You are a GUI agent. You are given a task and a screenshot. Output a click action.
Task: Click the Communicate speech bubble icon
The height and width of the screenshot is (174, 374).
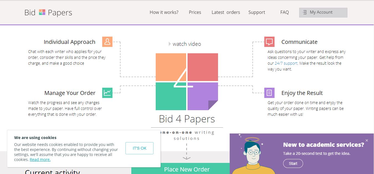click(269, 42)
